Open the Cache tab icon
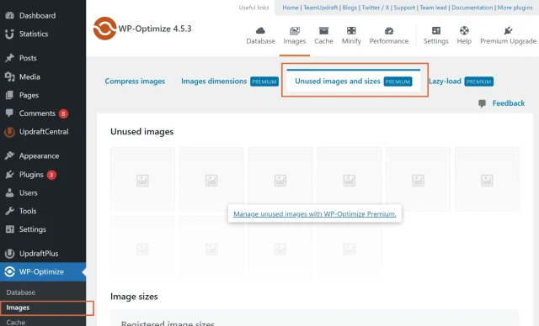 [x=323, y=30]
